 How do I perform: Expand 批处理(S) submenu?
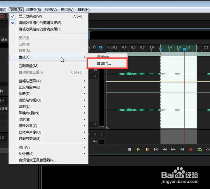(49, 154)
